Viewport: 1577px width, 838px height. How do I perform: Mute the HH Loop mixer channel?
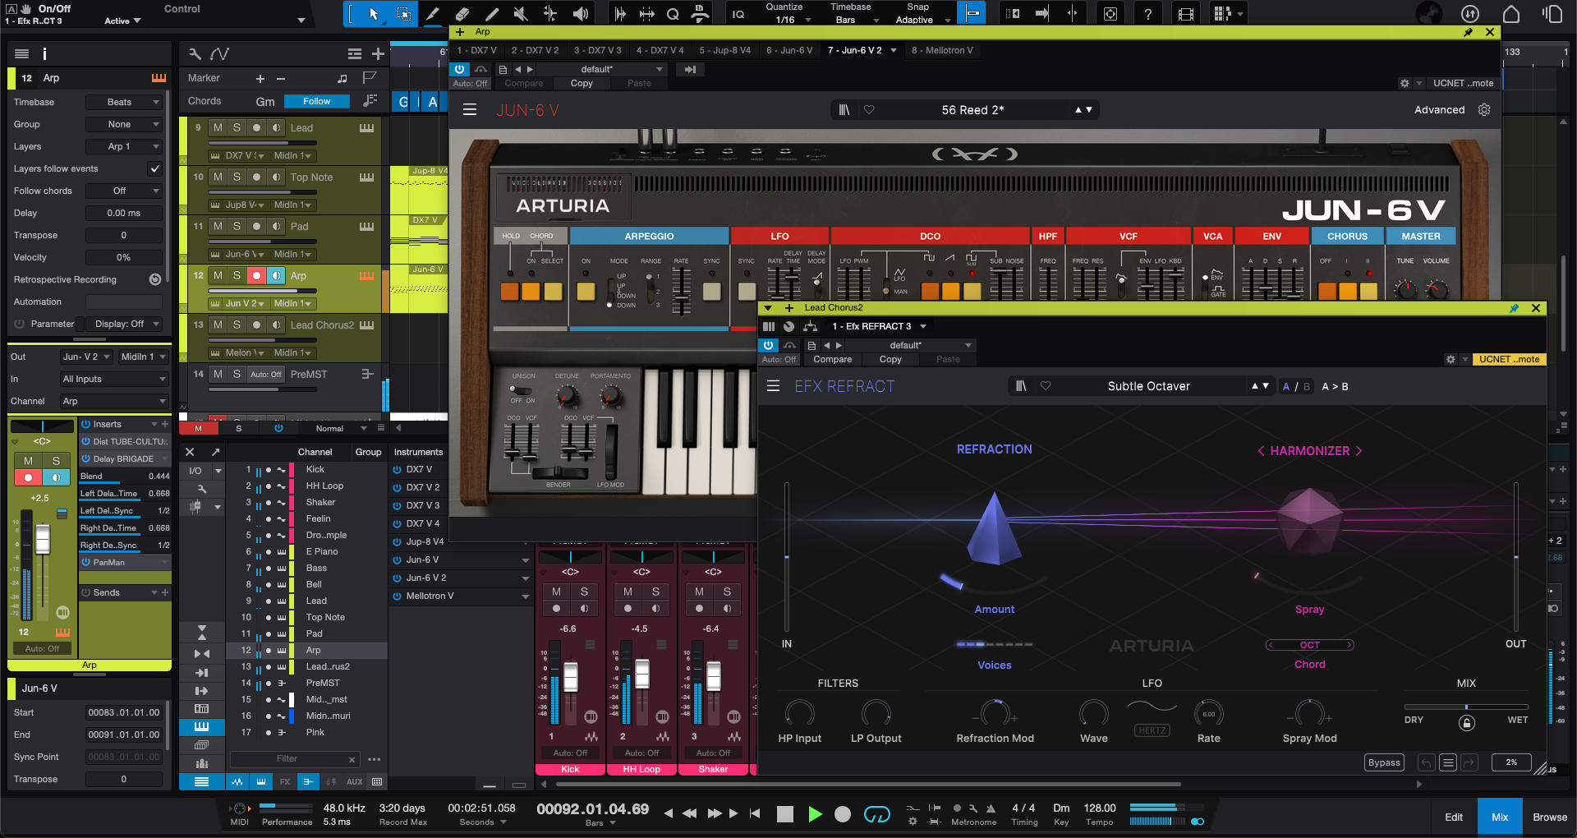[628, 592]
